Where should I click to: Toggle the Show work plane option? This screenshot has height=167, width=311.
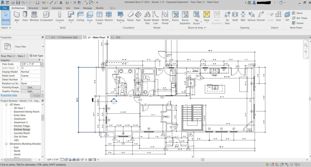[297, 13]
